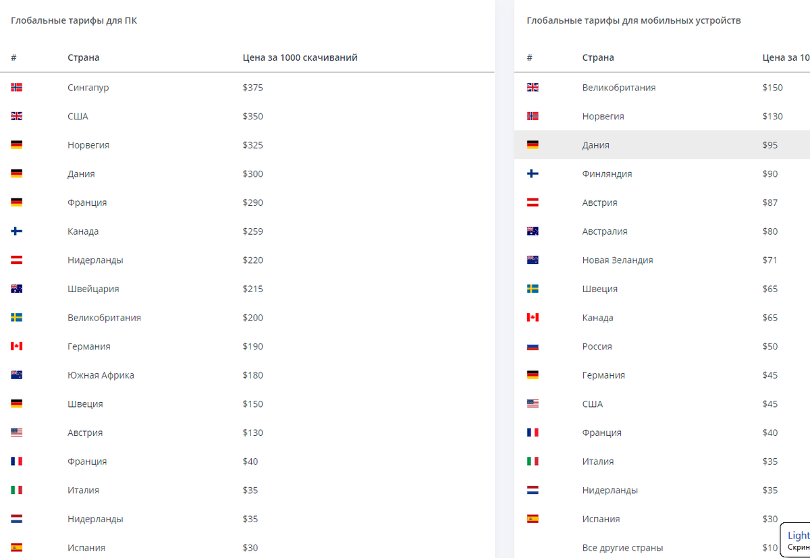
Task: Click the flag next to США in the ПК table
Action: [17, 116]
